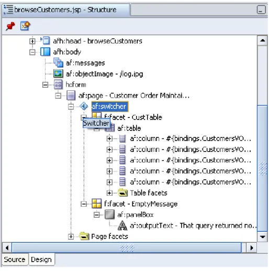Expand the fourth af:column node

109,171
